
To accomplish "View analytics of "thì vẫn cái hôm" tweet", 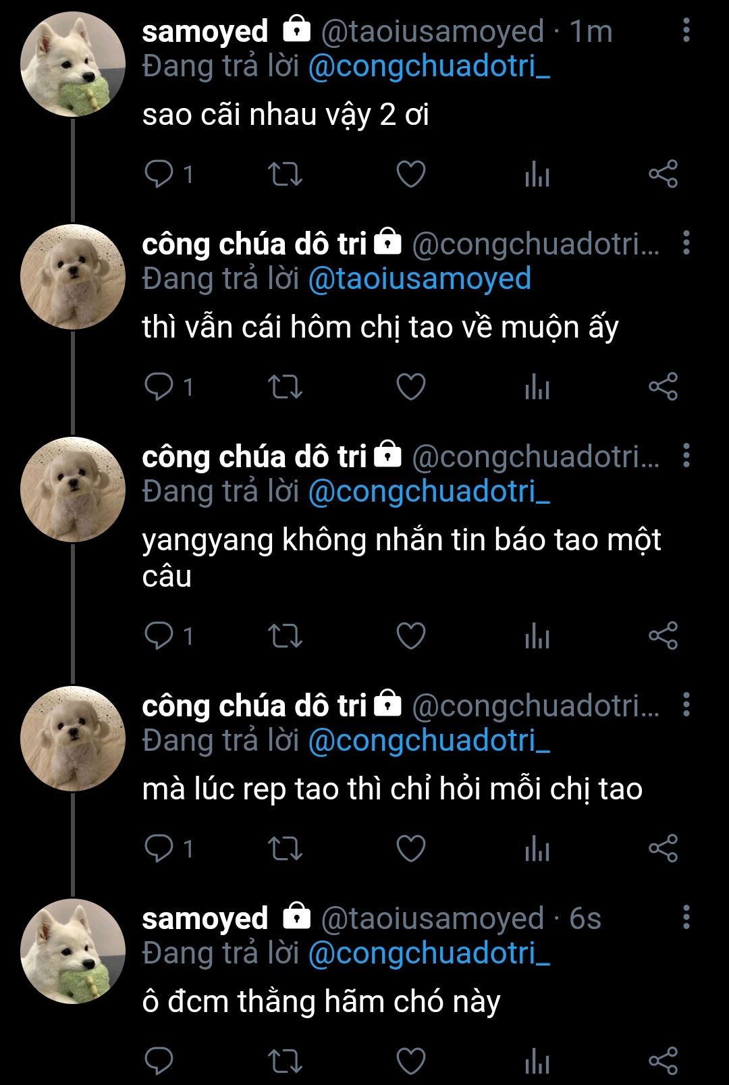I will pos(537,387).
